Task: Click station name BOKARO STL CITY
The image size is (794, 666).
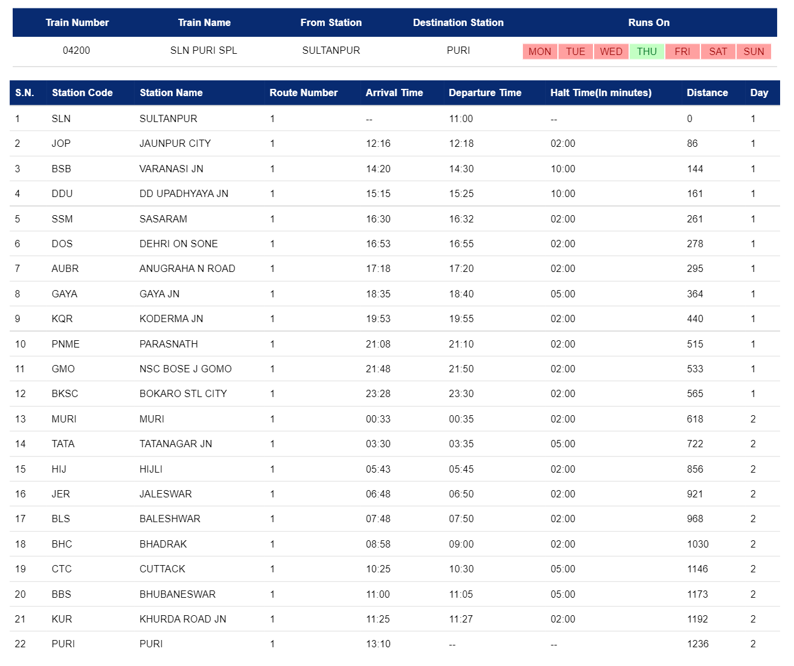Action: coord(183,393)
